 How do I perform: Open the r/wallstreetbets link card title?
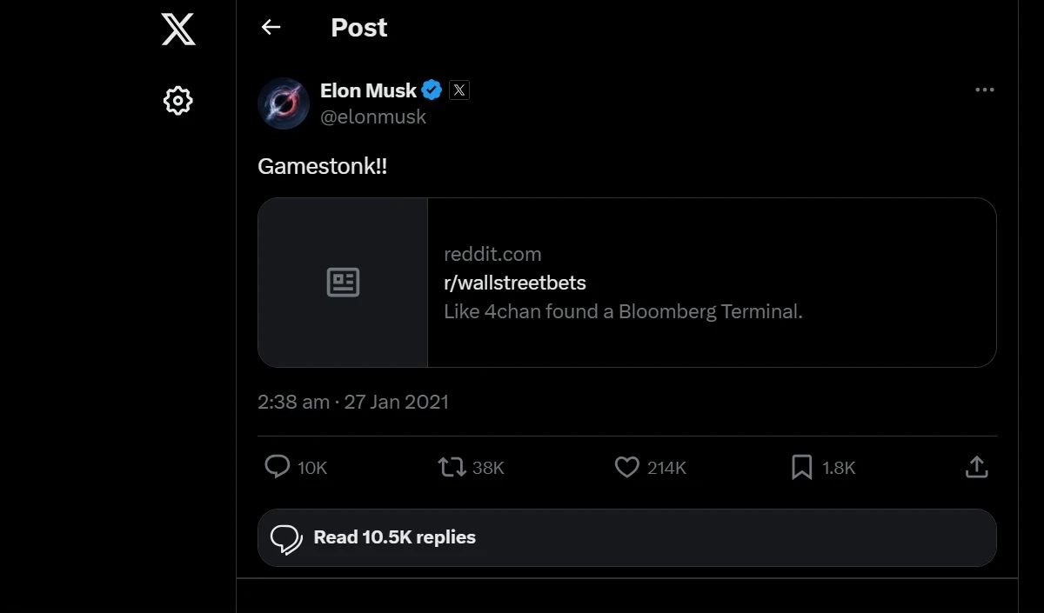(515, 283)
